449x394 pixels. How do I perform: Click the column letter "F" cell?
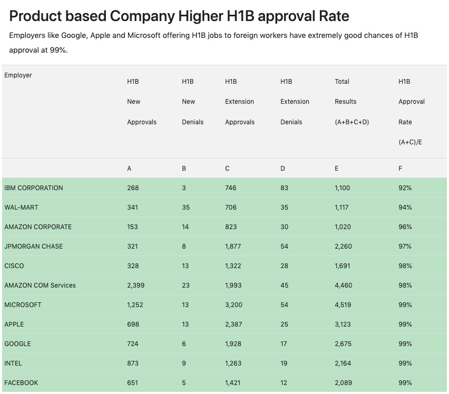[x=400, y=169]
